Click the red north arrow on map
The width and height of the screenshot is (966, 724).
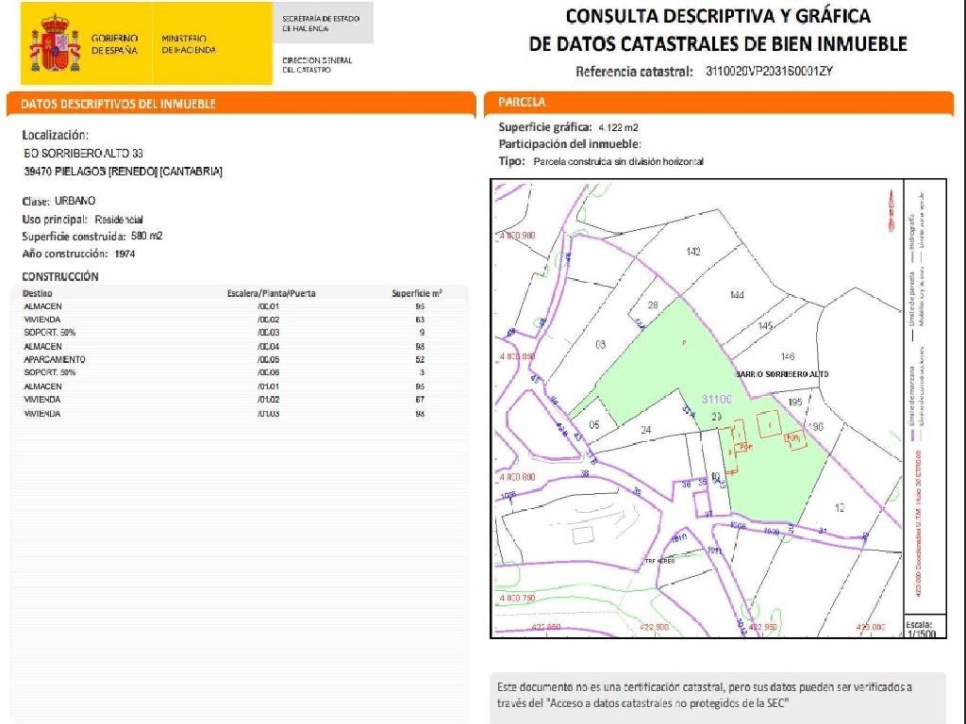(891, 210)
